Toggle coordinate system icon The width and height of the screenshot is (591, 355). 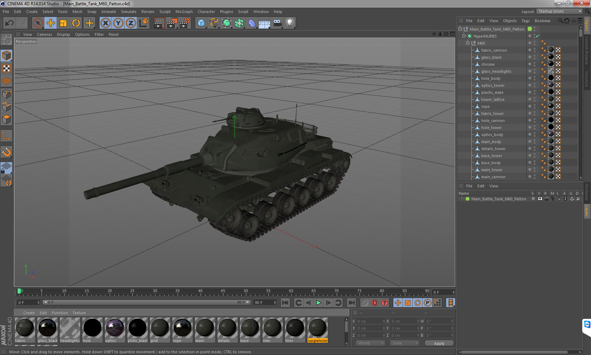[144, 23]
